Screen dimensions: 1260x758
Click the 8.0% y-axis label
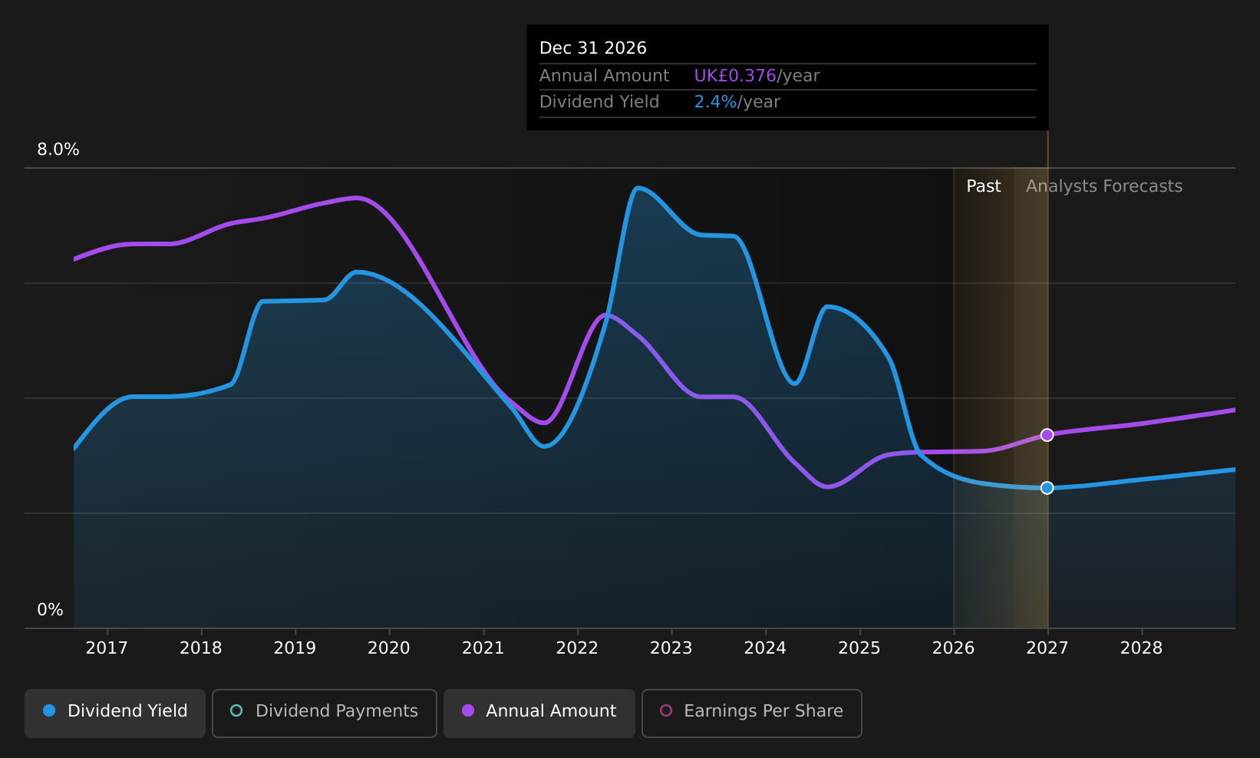(58, 150)
